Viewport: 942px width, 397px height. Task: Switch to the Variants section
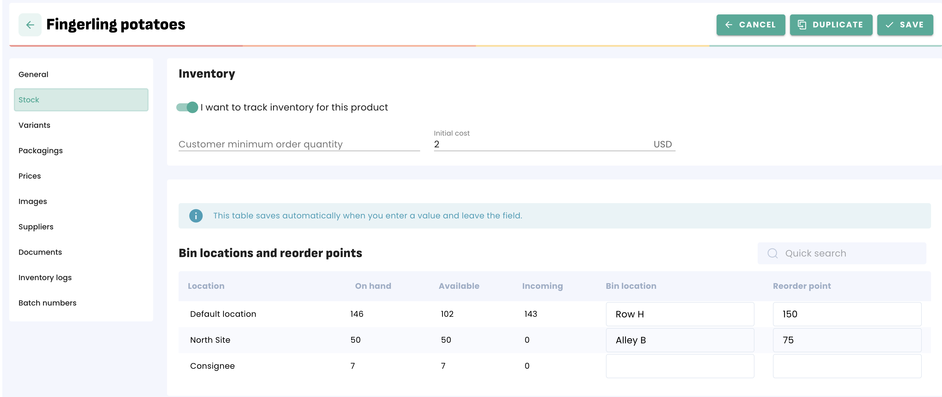pyautogui.click(x=34, y=125)
